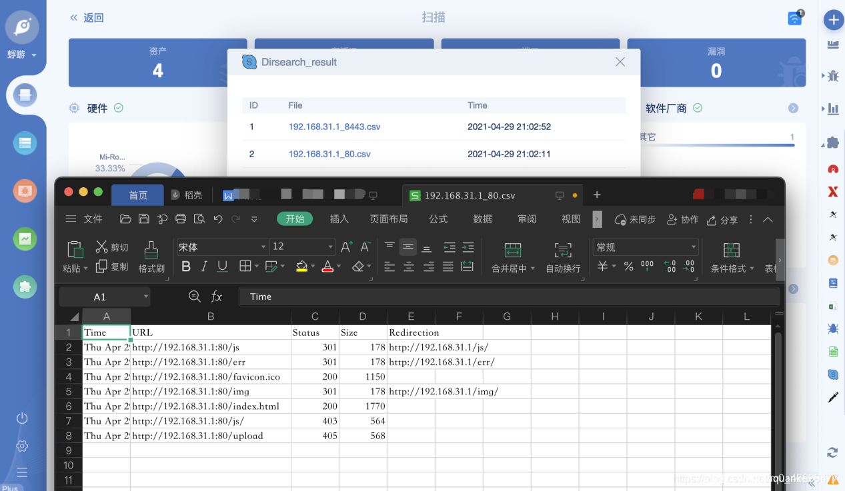Click the bug icon in right panel
Viewport: 845px width, 491px height.
pos(833,76)
